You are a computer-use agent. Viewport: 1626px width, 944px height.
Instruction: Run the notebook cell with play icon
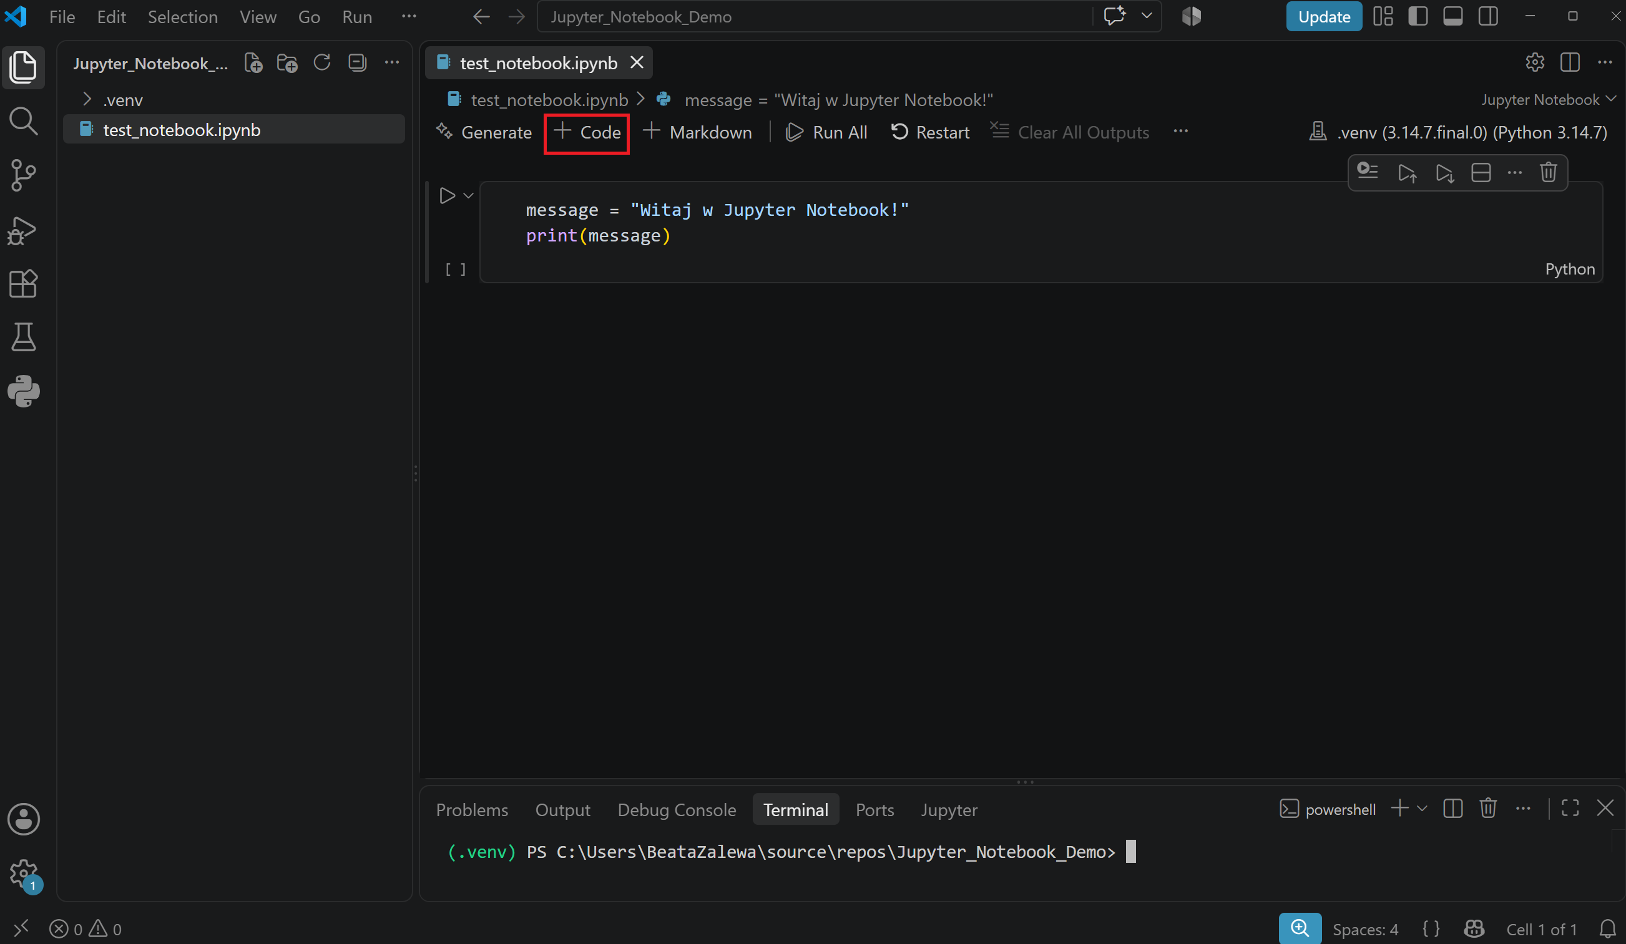coord(446,195)
